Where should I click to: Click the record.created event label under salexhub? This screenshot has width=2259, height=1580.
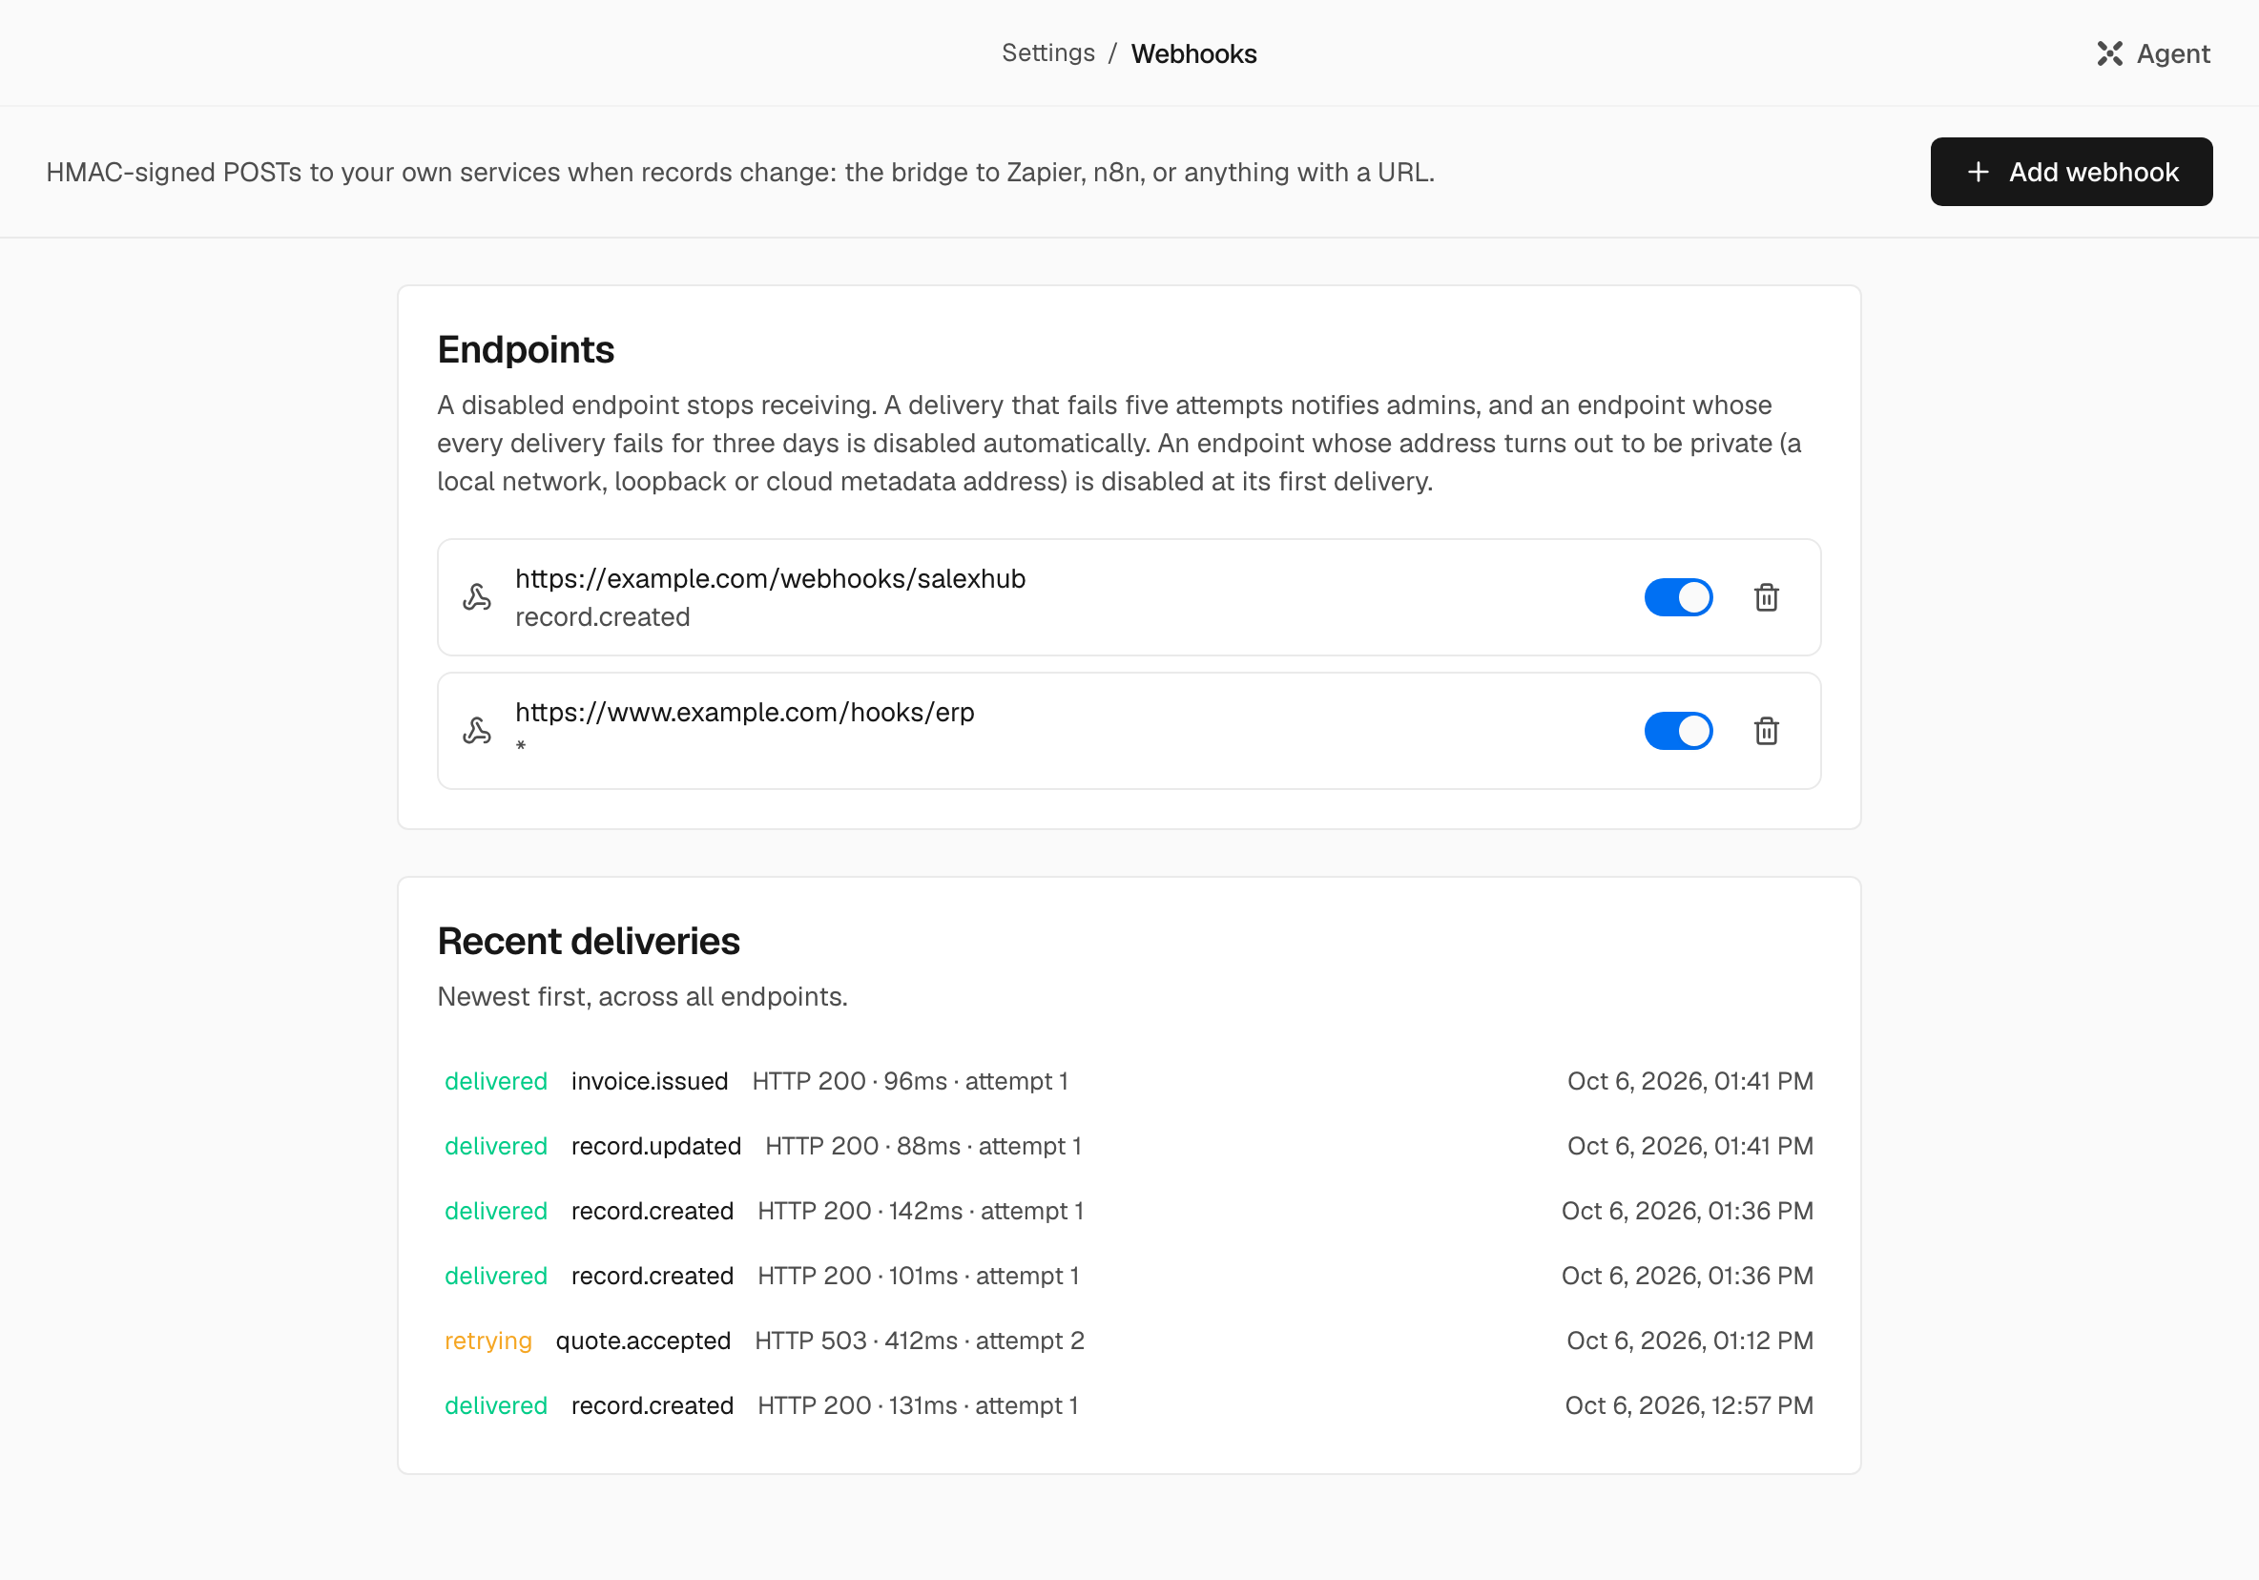[602, 617]
